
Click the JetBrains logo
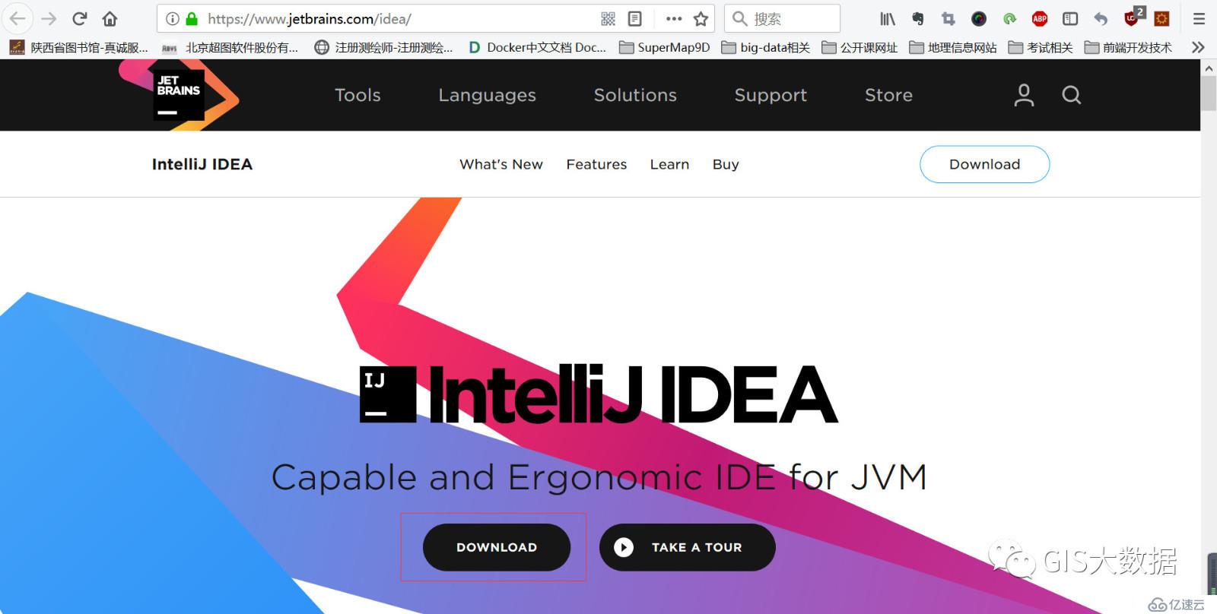(179, 95)
